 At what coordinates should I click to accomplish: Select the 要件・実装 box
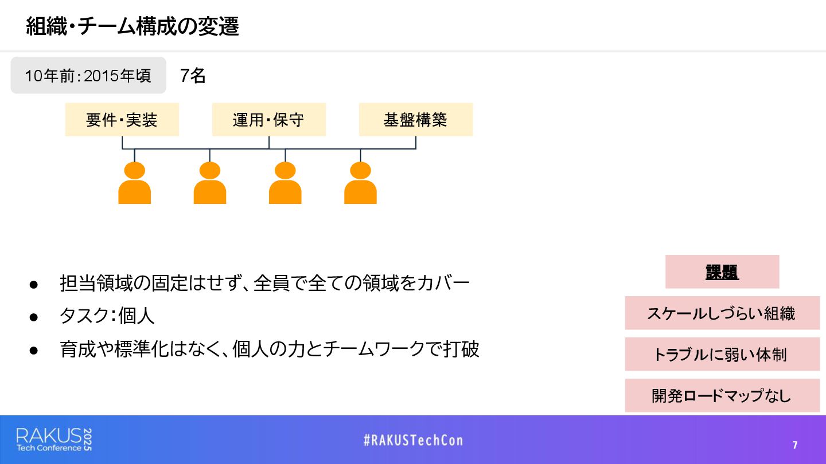pyautogui.click(x=122, y=120)
